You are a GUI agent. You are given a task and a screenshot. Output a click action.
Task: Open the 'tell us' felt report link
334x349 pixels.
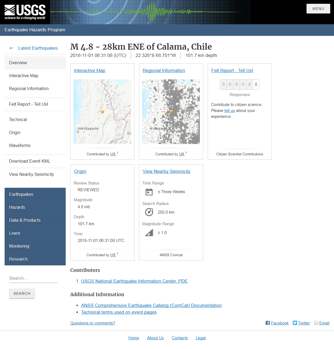tap(229, 111)
